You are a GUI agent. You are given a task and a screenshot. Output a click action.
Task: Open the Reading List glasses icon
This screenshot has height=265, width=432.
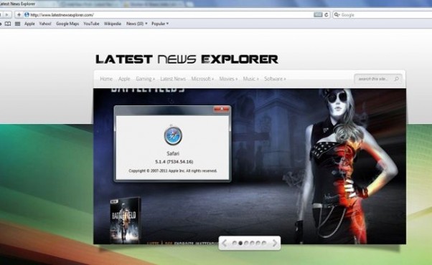[8, 24]
